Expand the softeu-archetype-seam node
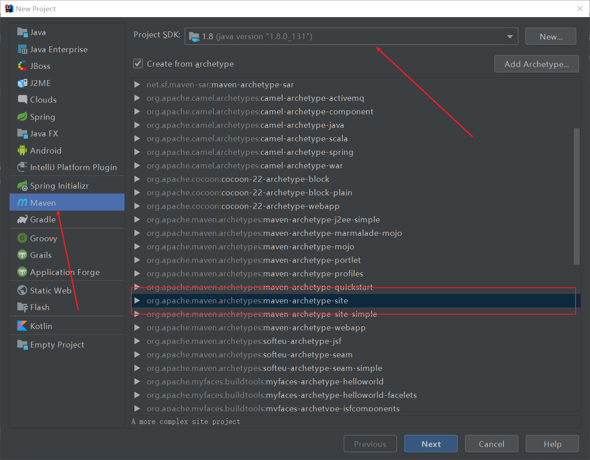Image resolution: width=590 pixels, height=460 pixels. (x=137, y=354)
